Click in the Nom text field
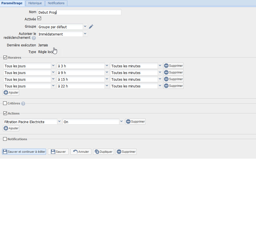 (79, 12)
